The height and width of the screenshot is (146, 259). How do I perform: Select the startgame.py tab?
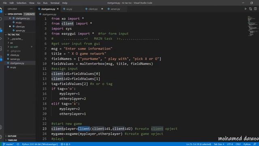click(48, 9)
